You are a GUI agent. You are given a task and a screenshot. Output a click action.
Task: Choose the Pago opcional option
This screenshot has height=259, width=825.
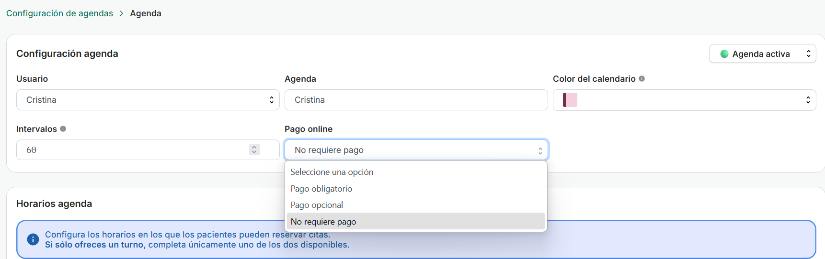click(317, 205)
